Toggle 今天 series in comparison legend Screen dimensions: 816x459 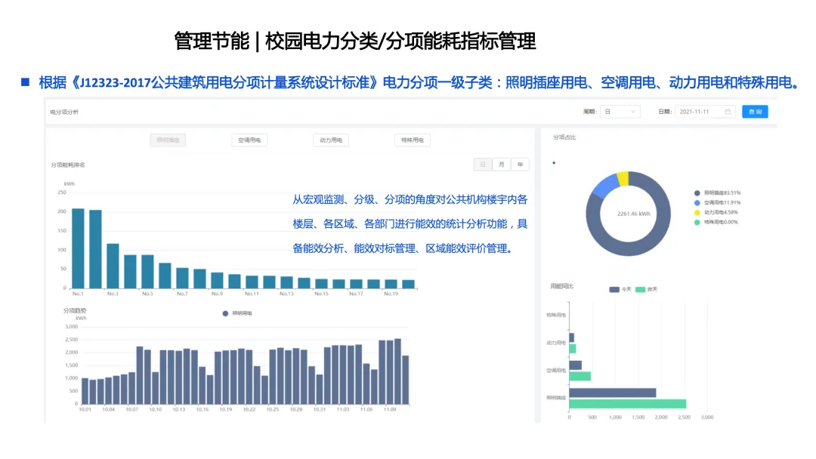coord(620,289)
